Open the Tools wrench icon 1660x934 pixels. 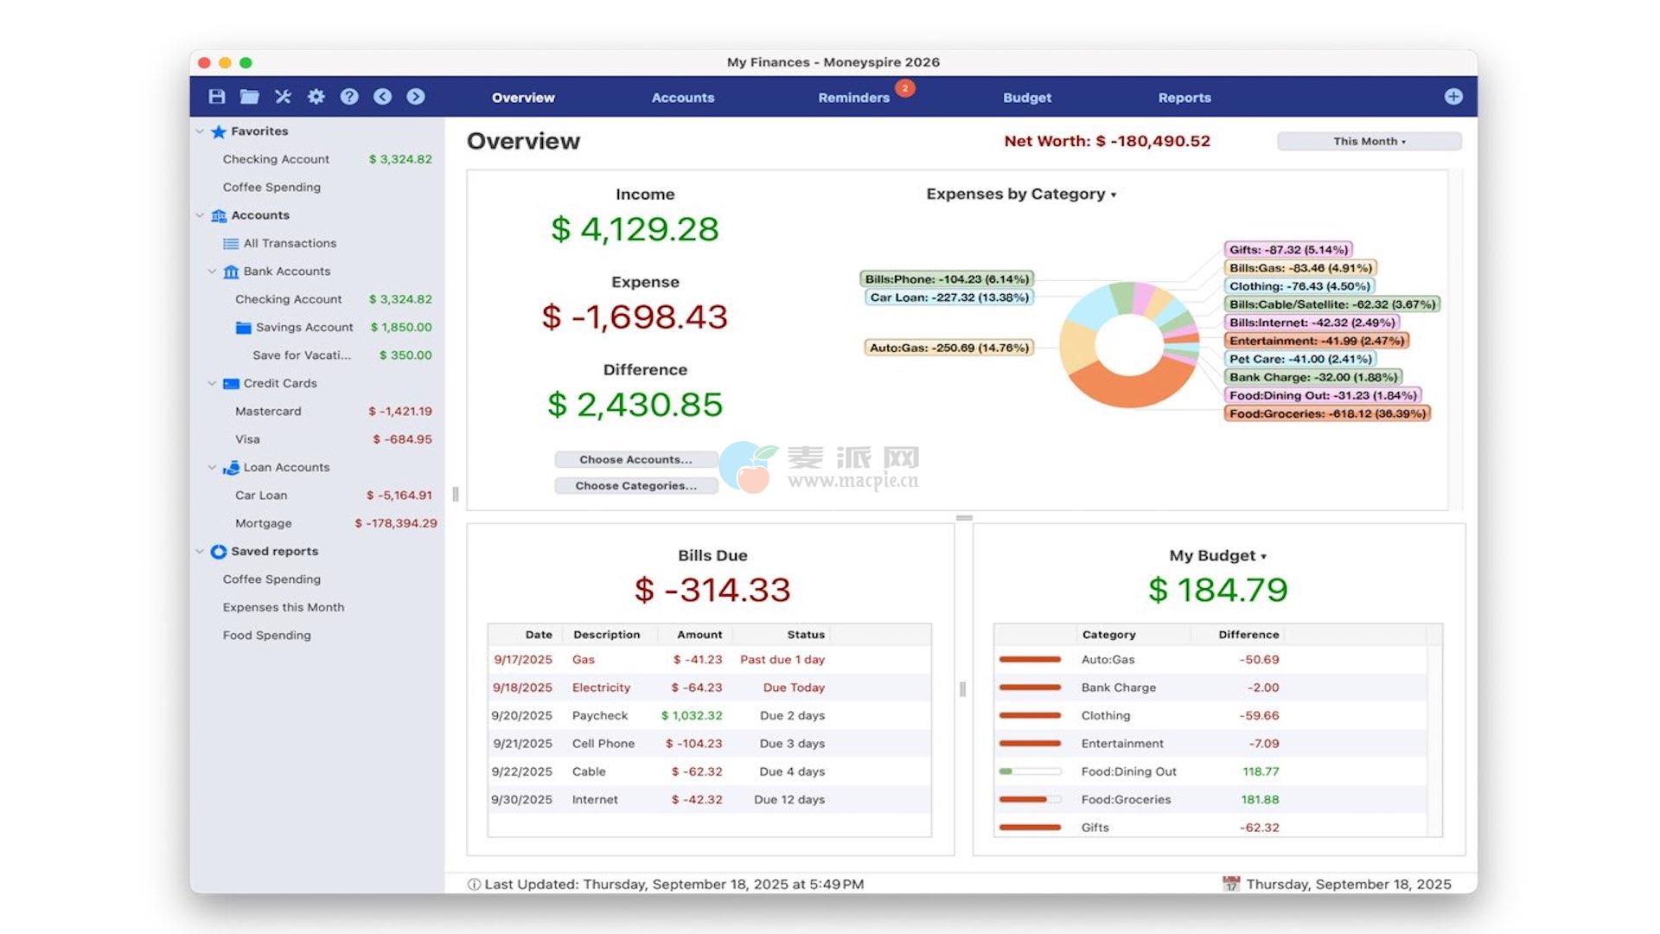coord(283,97)
